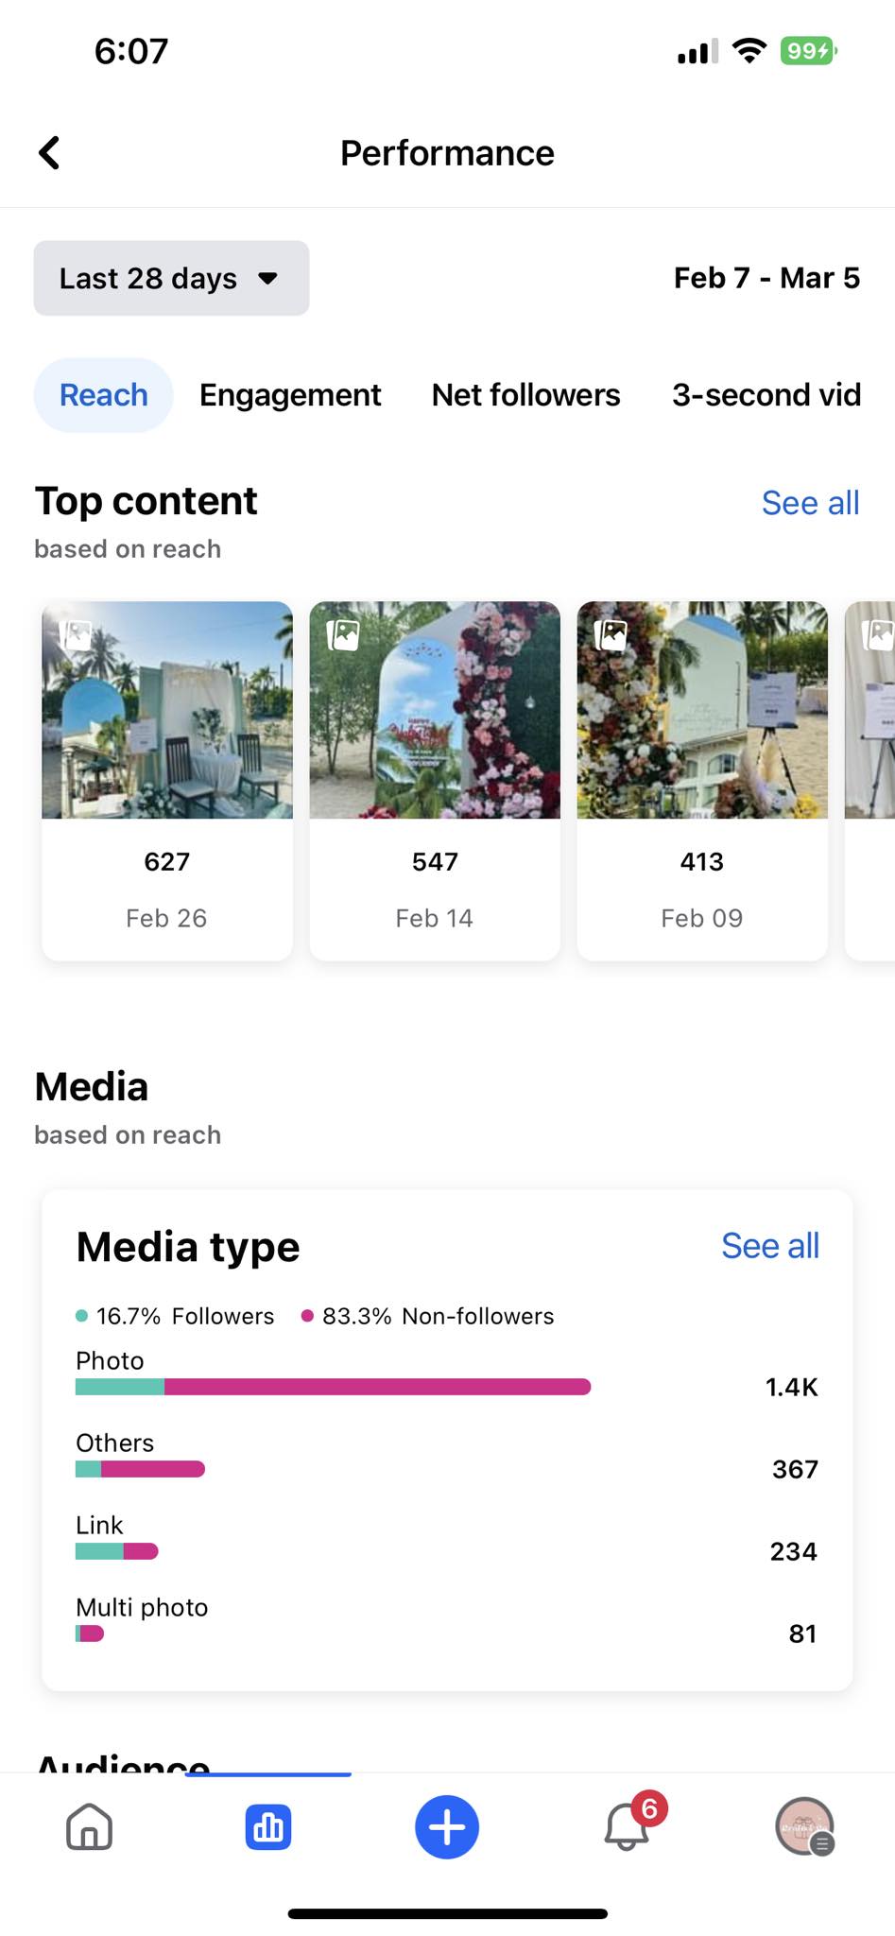Screen dimensions: 895x1936
Task: Tap album icon on Feb 26 post
Action: 76,634
